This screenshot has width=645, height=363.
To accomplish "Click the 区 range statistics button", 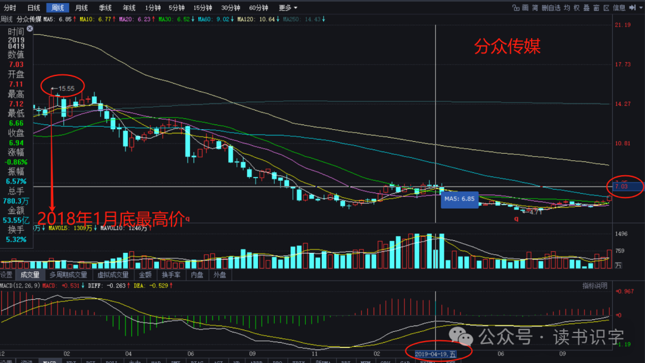I will [x=606, y=8].
